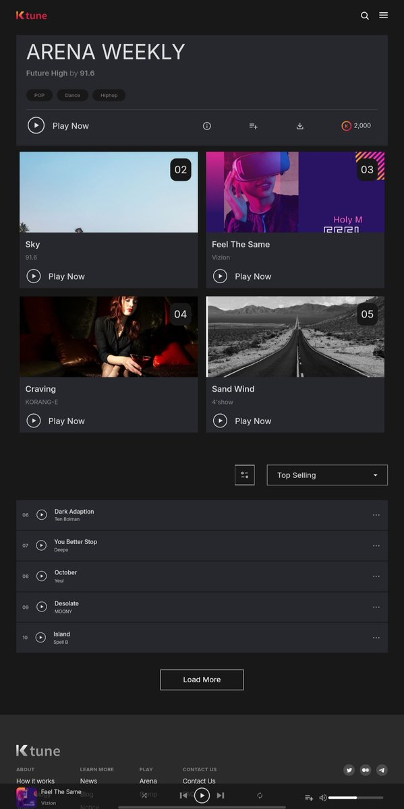Screen dimensions: 404x809
Task: Skip to previous track in player bar
Action: [x=183, y=796]
